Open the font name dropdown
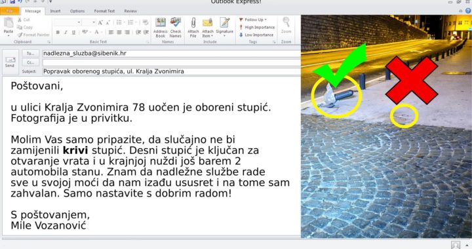Image resolution: width=472 pixels, height=249 pixels. pyautogui.click(x=68, y=22)
